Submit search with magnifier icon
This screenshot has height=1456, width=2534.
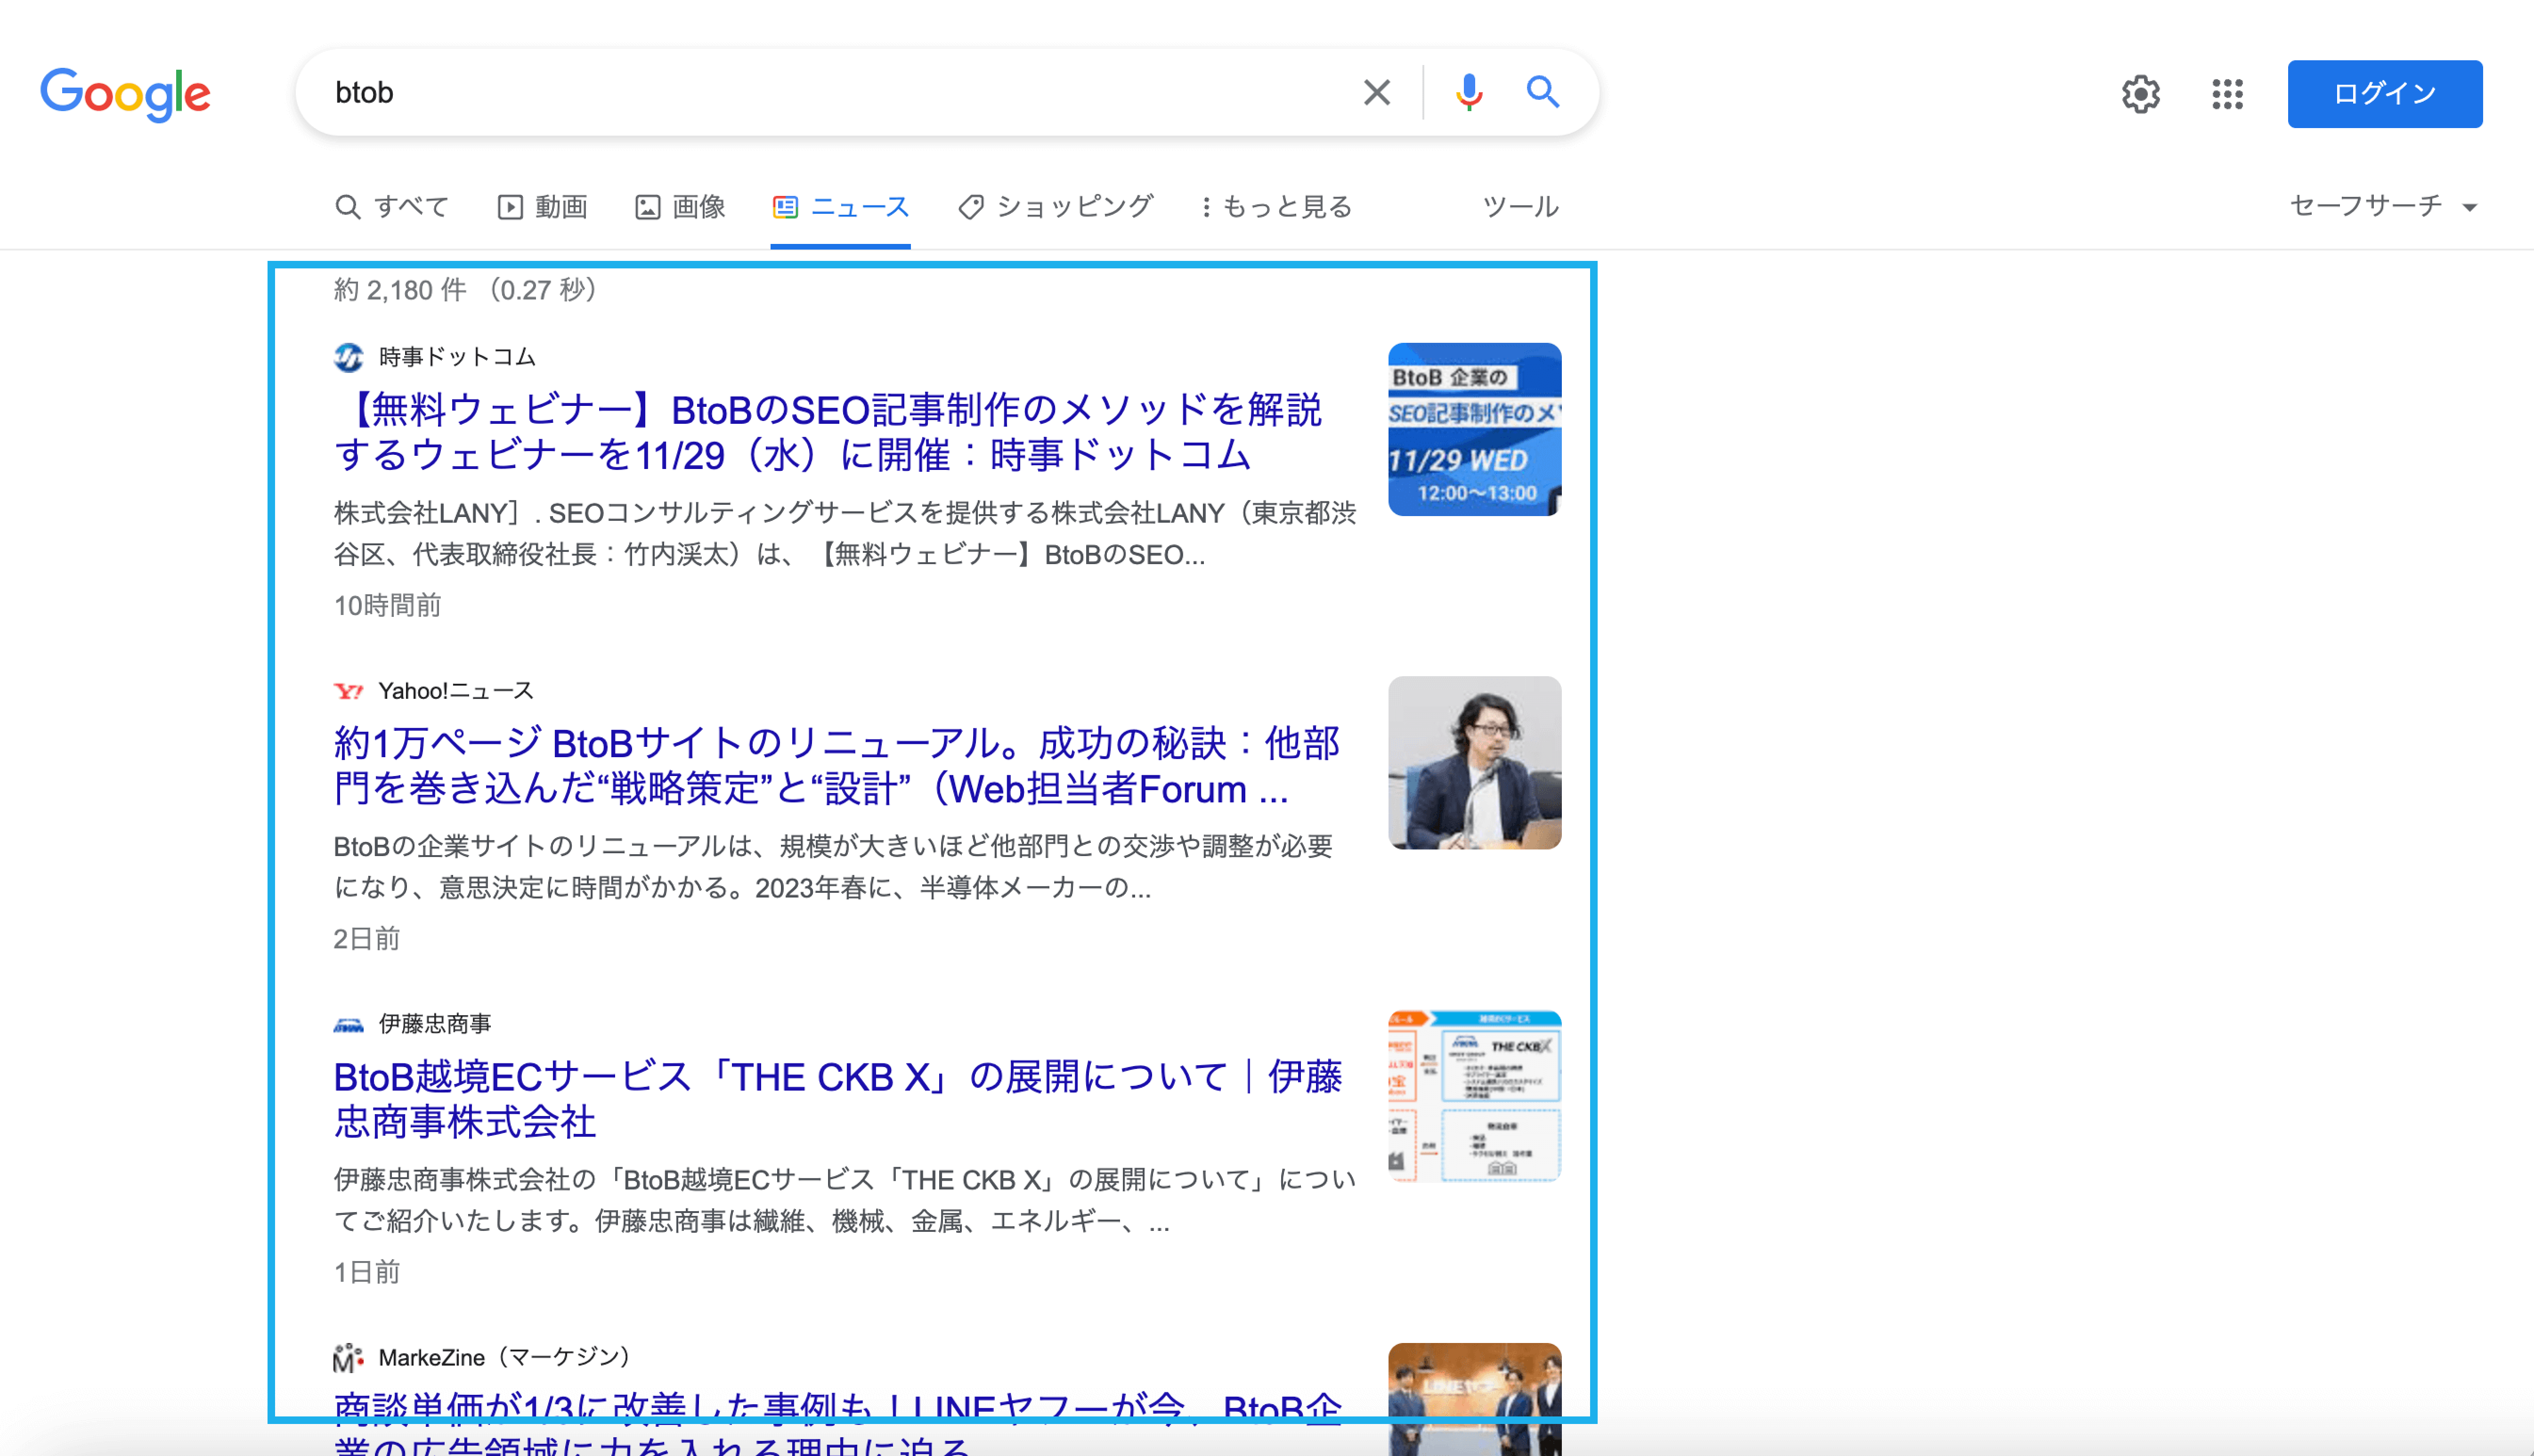click(x=1543, y=92)
